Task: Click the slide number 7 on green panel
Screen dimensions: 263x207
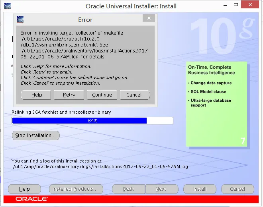Action: [243, 141]
